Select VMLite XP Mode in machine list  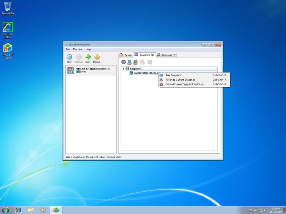pos(91,70)
